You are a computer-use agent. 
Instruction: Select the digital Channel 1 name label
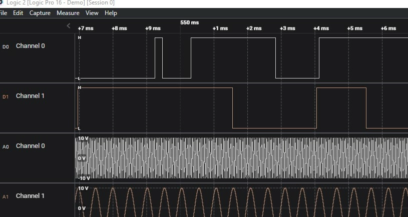tap(30, 96)
